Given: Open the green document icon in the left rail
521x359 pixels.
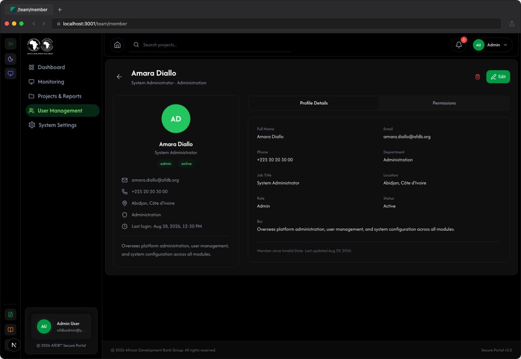Looking at the screenshot, I should [11, 314].
